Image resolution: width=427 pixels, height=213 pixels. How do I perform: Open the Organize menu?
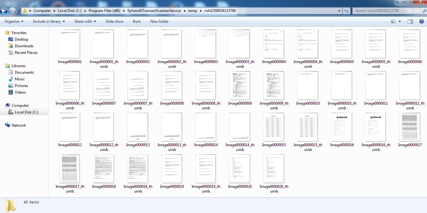point(14,21)
